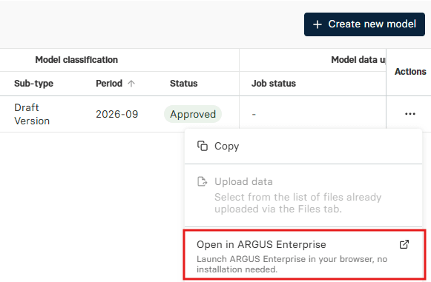Click the Period column header

pos(109,84)
